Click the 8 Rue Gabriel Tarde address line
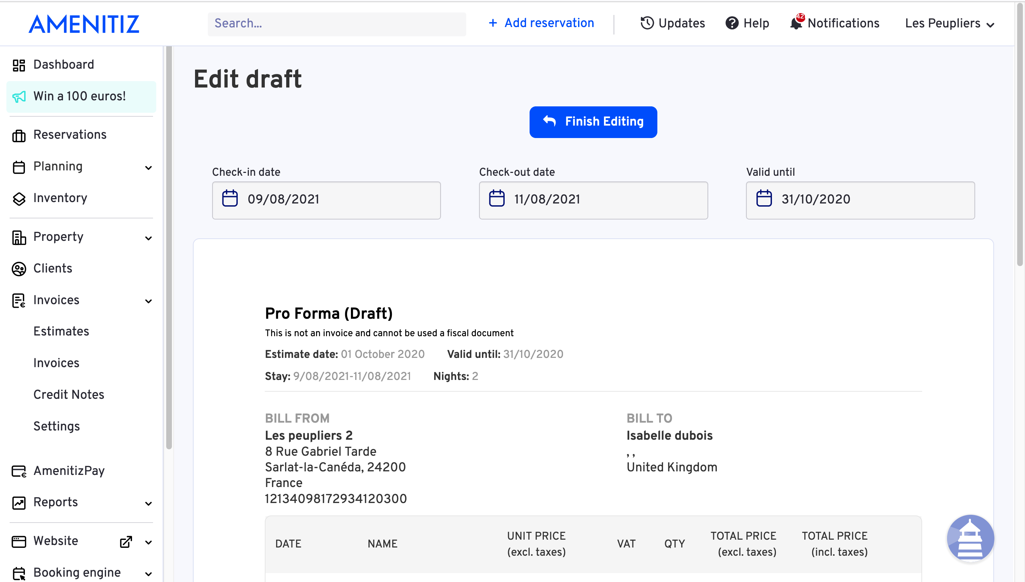This screenshot has width=1025, height=582. [x=321, y=451]
